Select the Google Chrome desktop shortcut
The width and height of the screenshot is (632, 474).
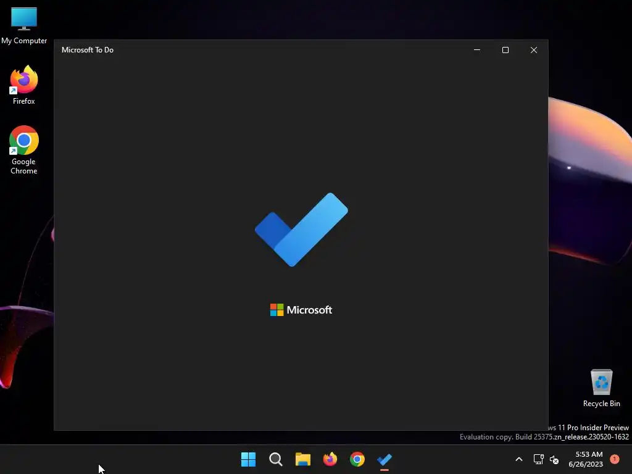pyautogui.click(x=24, y=150)
